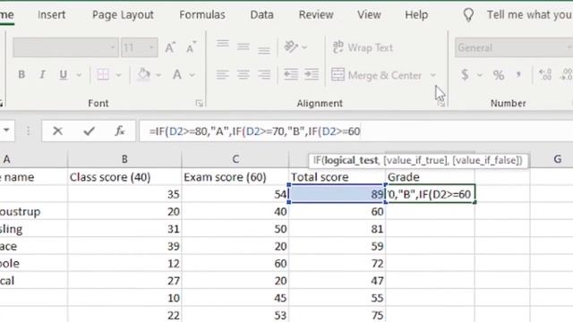Open the Data tab

(x=261, y=14)
